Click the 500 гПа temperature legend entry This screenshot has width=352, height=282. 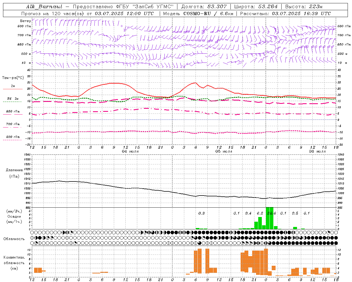13,137
